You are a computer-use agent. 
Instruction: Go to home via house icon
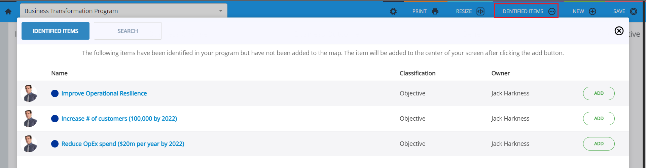click(8, 11)
